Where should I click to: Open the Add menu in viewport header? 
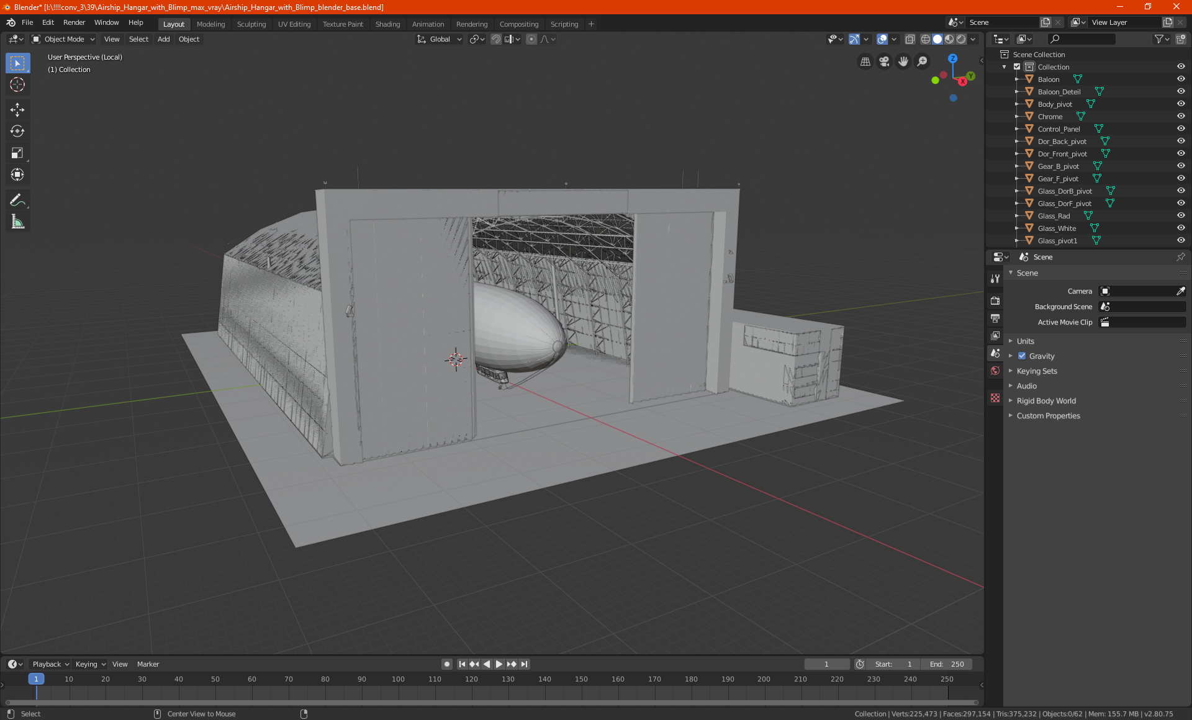point(163,39)
